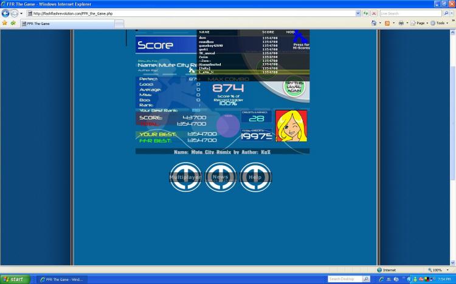Open Favorites Center star icon
Viewport: 456px width, 284px height.
point(5,23)
